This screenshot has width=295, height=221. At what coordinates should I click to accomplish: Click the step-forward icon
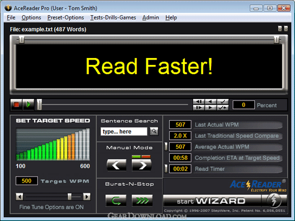pos(198,108)
